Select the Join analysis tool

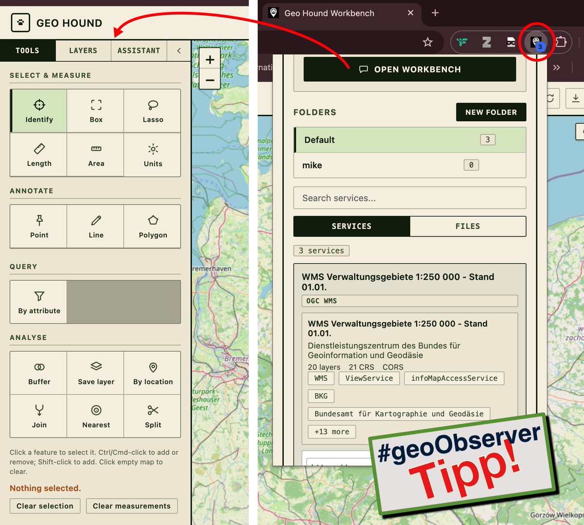pyautogui.click(x=39, y=416)
